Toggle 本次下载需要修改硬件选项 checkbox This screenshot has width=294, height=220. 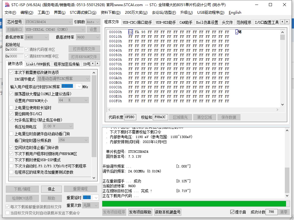tap(11, 72)
